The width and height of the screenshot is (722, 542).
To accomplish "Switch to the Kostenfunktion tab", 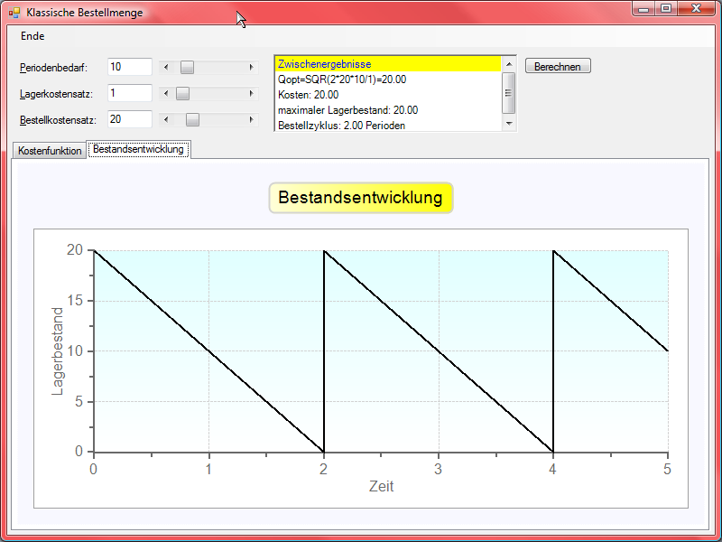I will [51, 150].
